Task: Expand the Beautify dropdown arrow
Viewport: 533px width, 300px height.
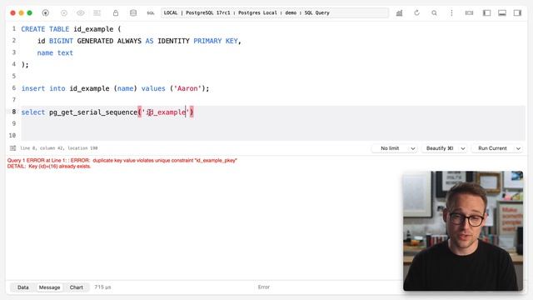Action: 463,148
